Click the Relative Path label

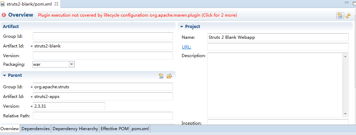pos(16,116)
